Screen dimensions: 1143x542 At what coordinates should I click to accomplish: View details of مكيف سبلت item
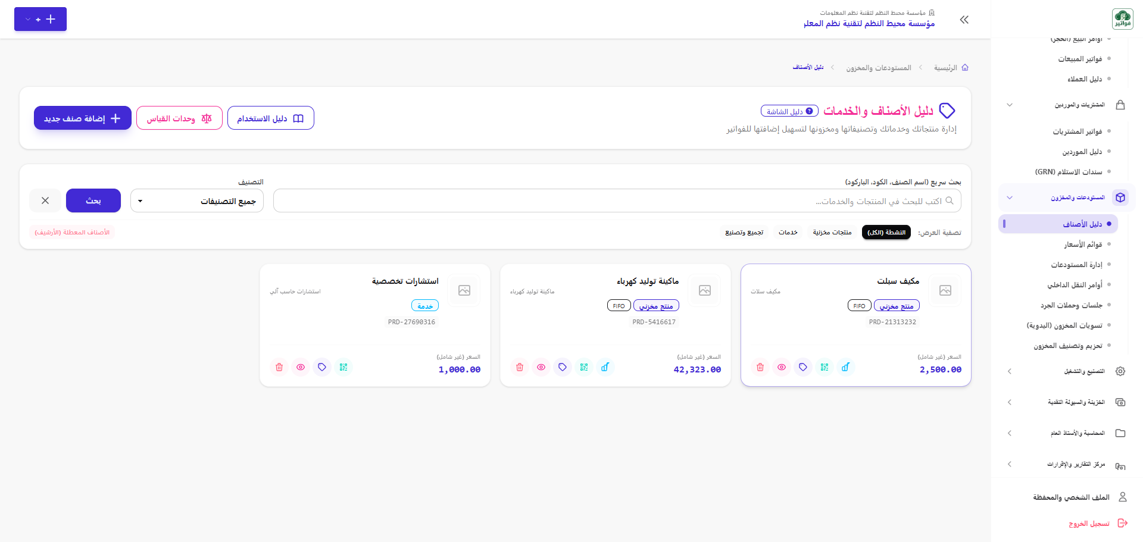[x=782, y=367]
